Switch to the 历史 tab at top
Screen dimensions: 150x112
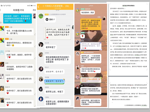(x=34, y=10)
